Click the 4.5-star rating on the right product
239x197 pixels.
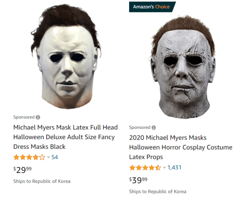pos(145,167)
